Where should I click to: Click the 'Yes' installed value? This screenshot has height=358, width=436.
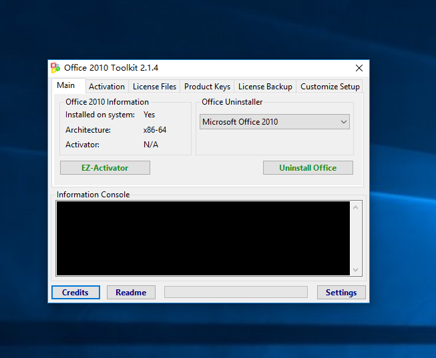pyautogui.click(x=150, y=115)
